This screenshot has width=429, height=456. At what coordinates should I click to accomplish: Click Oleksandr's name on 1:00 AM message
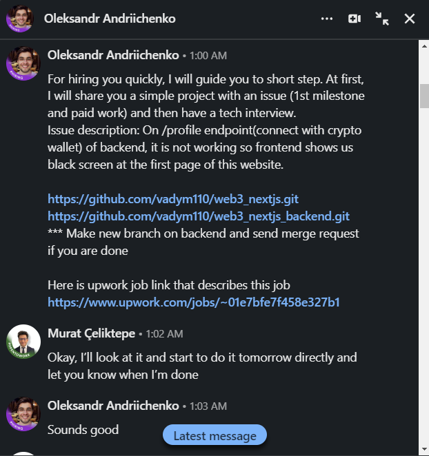point(113,55)
